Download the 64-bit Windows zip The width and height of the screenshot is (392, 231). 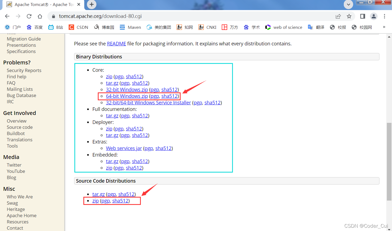pyautogui.click(x=127, y=96)
